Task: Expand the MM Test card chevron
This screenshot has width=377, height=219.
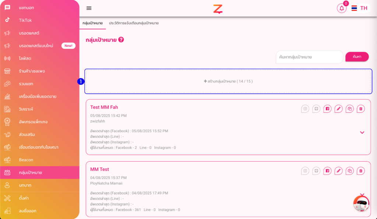Action: 362,194
